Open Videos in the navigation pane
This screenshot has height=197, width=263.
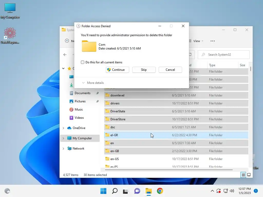click(x=79, y=118)
